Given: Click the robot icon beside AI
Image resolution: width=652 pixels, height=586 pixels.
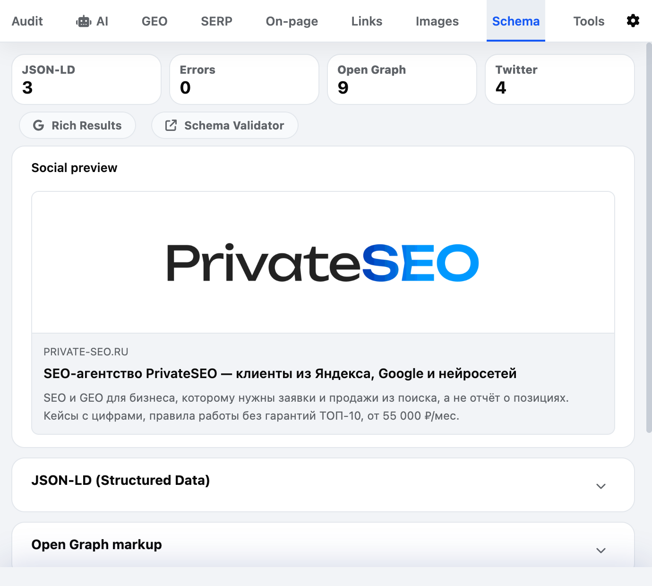Looking at the screenshot, I should (84, 21).
